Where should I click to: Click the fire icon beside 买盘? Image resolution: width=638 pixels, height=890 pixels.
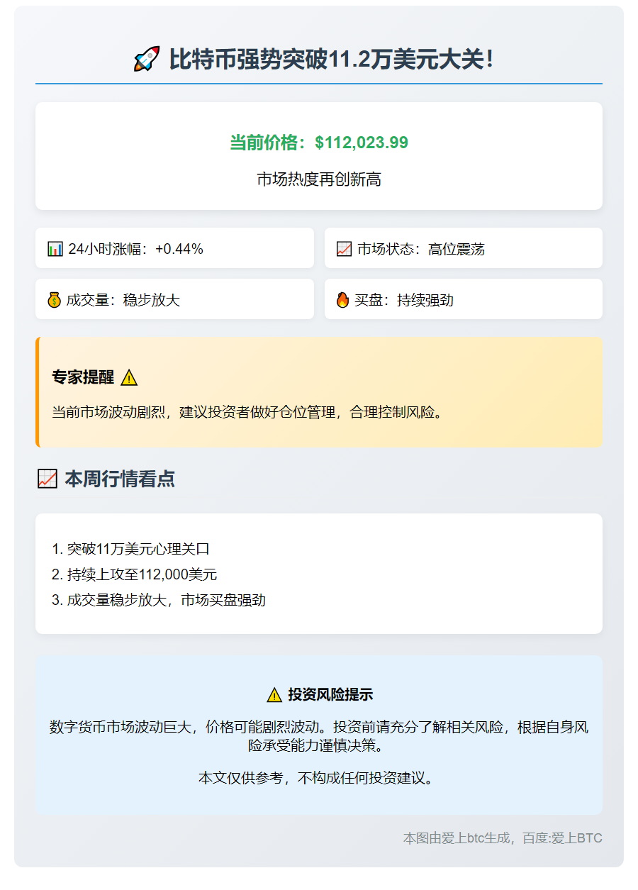click(x=343, y=300)
